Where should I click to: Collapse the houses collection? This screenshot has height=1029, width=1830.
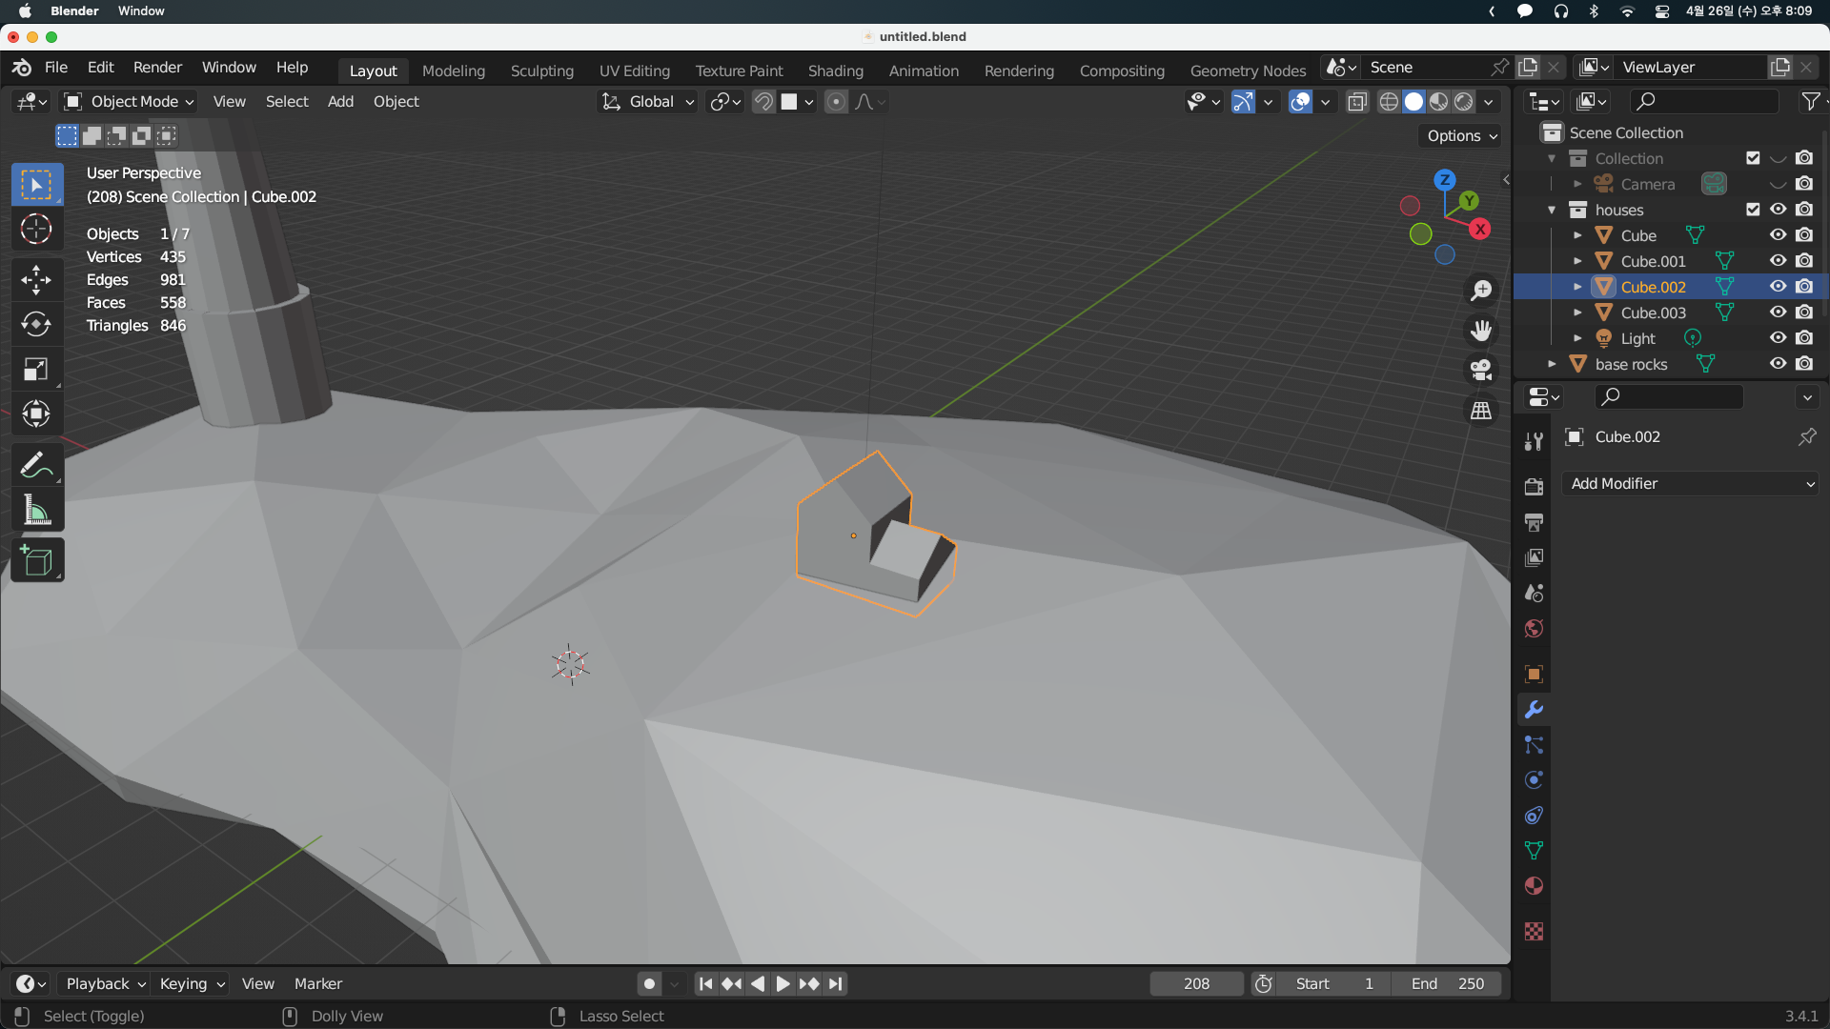point(1552,210)
